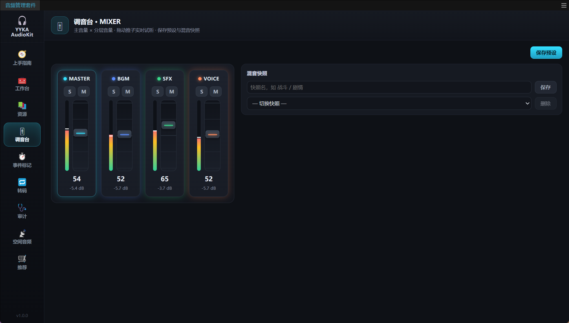Solo the SFX channel

coord(158,91)
